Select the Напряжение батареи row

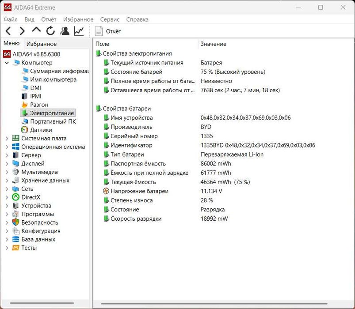(163, 191)
